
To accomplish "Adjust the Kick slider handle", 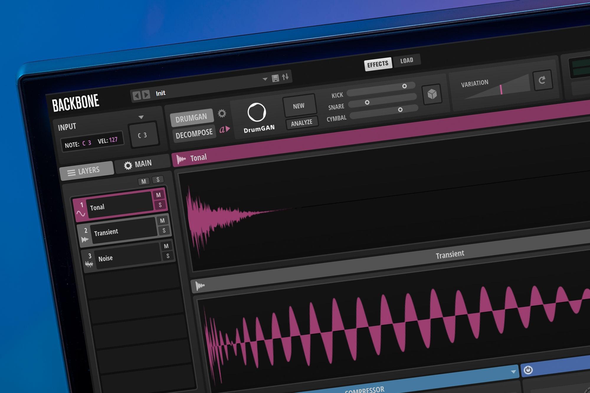I will click(x=404, y=86).
